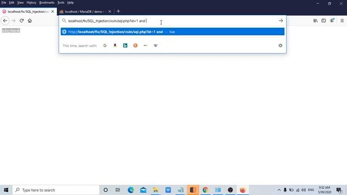Open Google Chrome from taskbar
347x195 pixels.
point(205,190)
